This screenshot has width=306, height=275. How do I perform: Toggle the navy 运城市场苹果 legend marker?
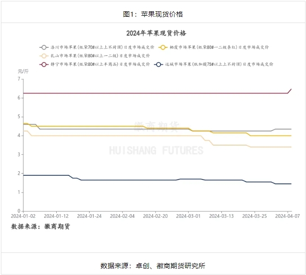tap(158, 64)
